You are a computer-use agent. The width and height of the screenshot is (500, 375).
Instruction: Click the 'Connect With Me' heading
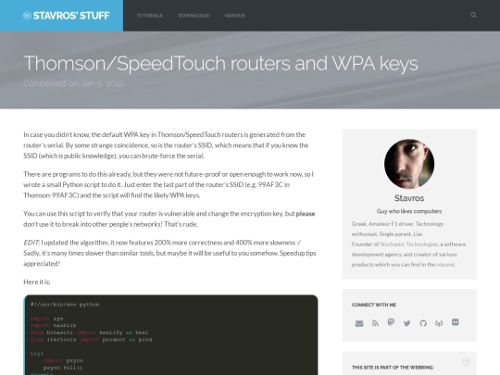374,305
